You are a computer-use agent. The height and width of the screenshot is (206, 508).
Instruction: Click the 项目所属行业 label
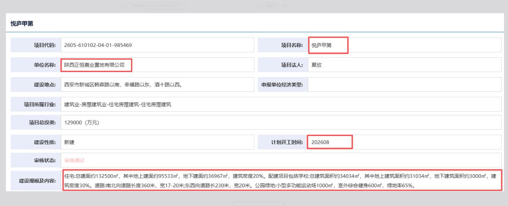[40, 104]
